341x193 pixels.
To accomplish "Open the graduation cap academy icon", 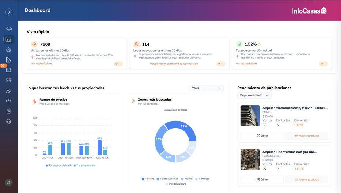I will click(9, 29).
